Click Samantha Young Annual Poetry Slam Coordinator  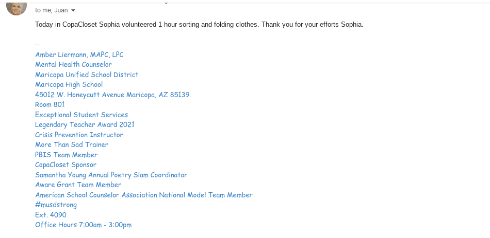click(111, 175)
